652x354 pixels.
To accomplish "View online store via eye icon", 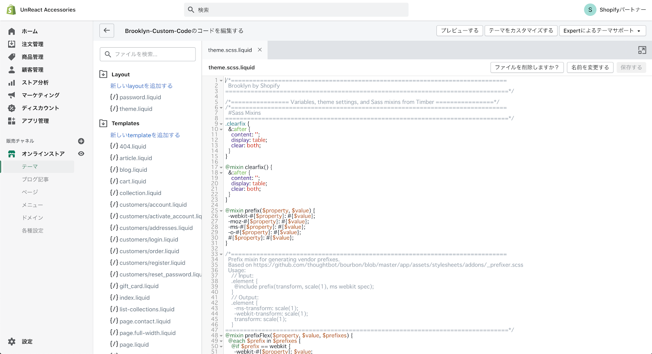I will (81, 154).
